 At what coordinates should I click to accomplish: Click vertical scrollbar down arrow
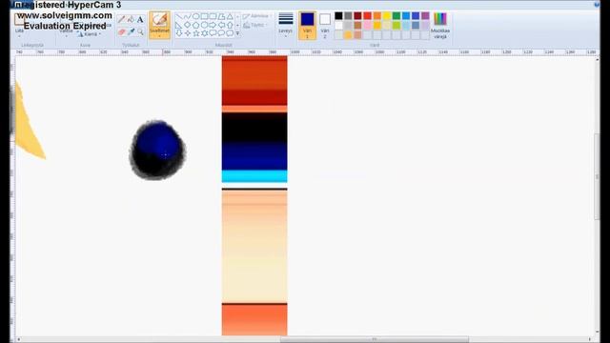point(598,333)
